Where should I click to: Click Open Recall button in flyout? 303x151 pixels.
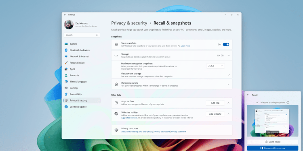tap(272, 142)
